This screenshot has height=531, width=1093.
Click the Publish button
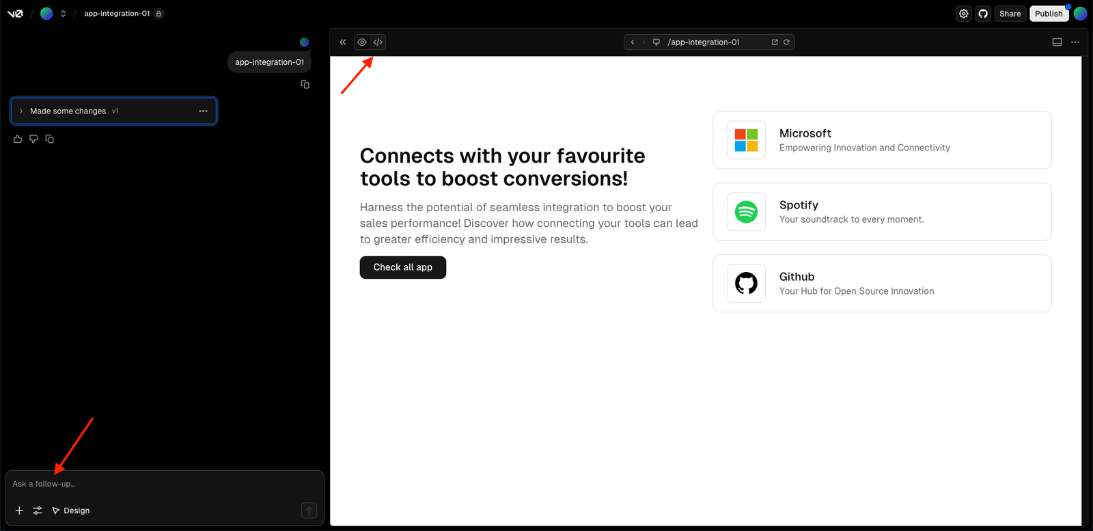pyautogui.click(x=1049, y=14)
